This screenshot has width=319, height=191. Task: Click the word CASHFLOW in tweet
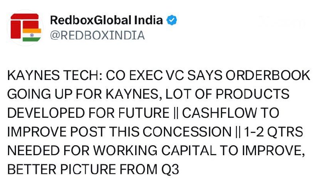pyautogui.click(x=220, y=113)
